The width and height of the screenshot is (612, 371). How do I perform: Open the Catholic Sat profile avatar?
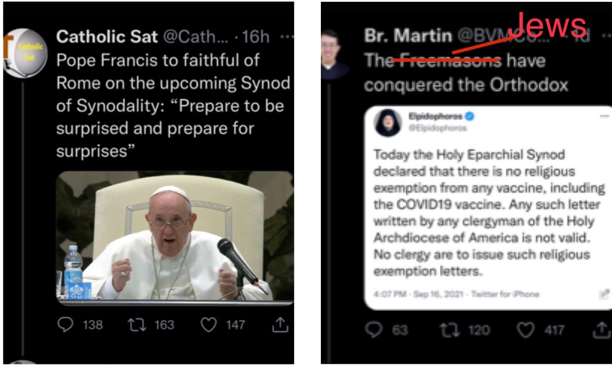(x=25, y=53)
